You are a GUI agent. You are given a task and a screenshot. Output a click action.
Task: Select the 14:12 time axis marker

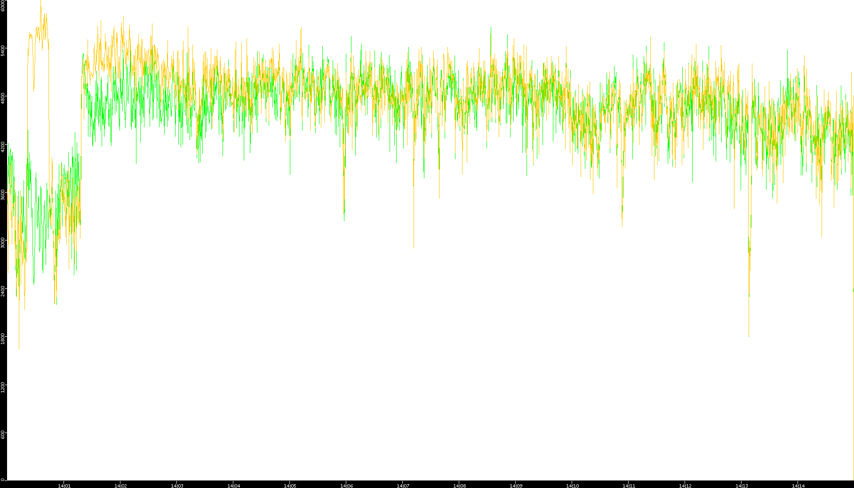tap(685, 486)
